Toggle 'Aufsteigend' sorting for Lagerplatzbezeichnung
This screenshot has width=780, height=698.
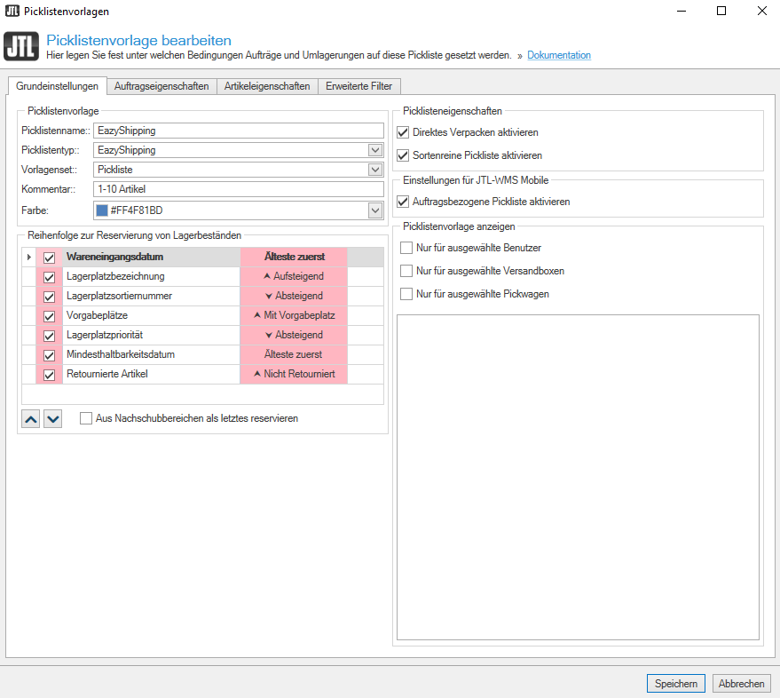click(293, 276)
